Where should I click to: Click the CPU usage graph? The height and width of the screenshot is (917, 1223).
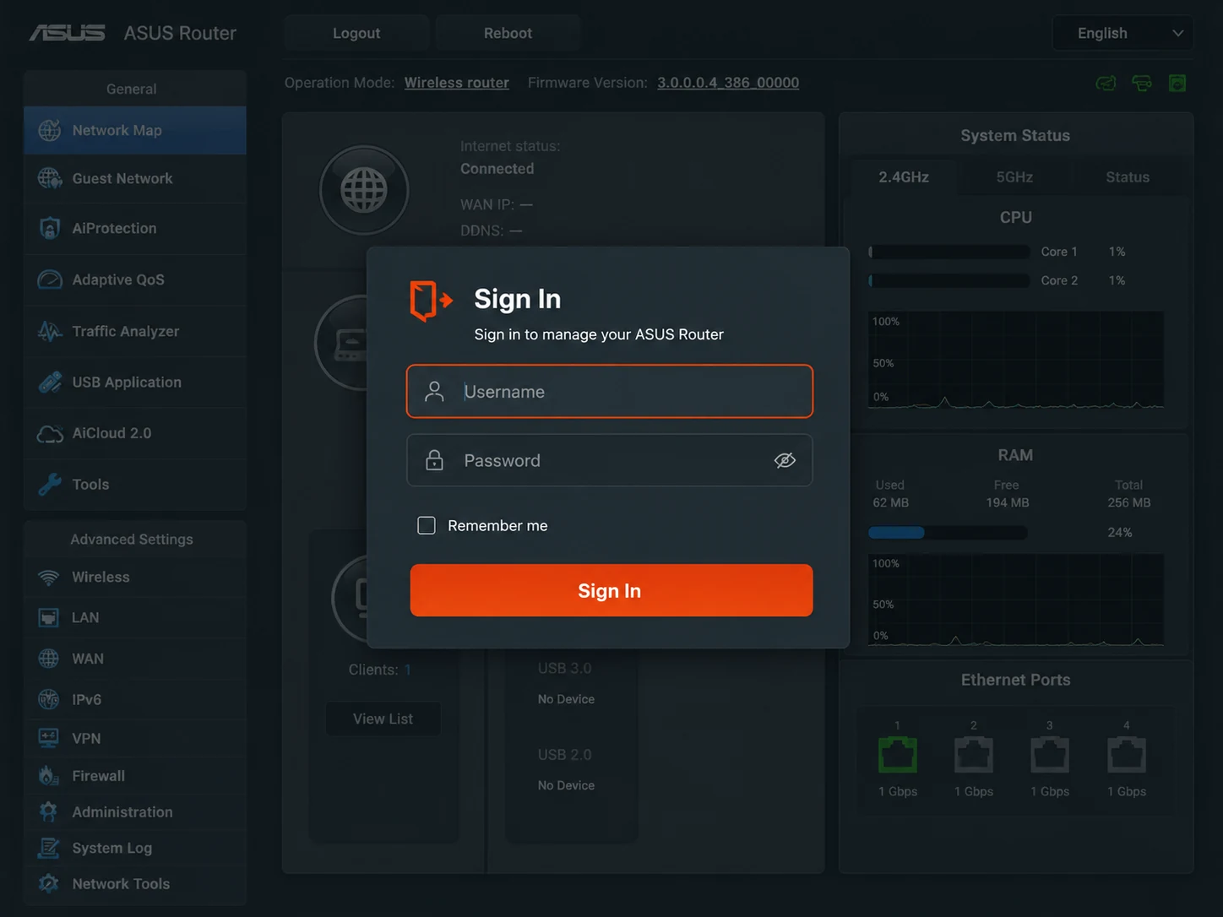[1016, 361]
